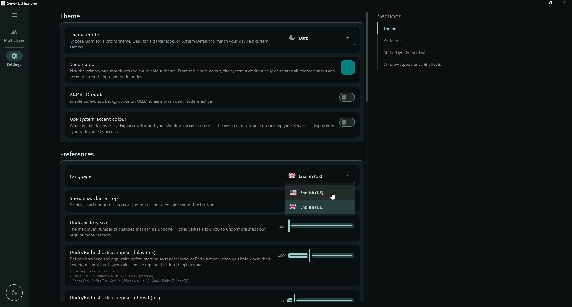Select the Multiplayer sidebar icon
This screenshot has width=572, height=307.
click(x=14, y=32)
